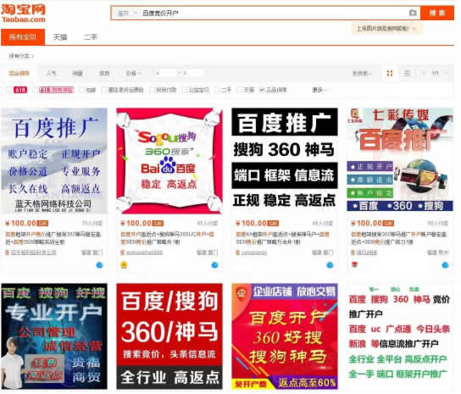Go to previous results page arrow
Viewport: 461px width, 394px height.
[x=424, y=73]
